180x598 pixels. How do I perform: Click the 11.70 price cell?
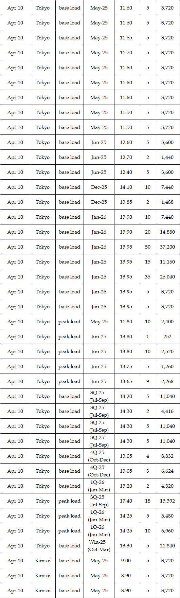126,53
